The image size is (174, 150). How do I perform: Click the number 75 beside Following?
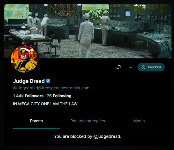click(x=49, y=96)
